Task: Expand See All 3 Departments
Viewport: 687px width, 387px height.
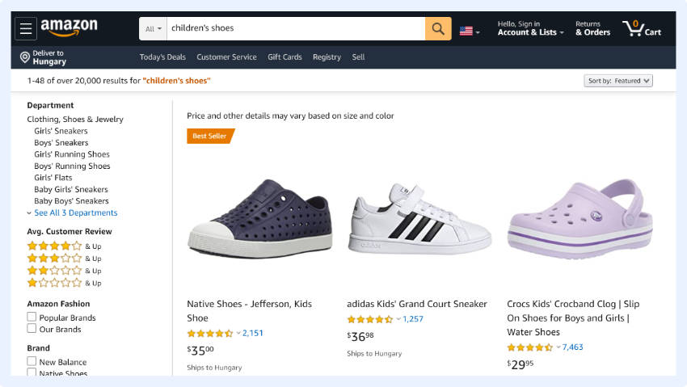Action: coord(75,212)
